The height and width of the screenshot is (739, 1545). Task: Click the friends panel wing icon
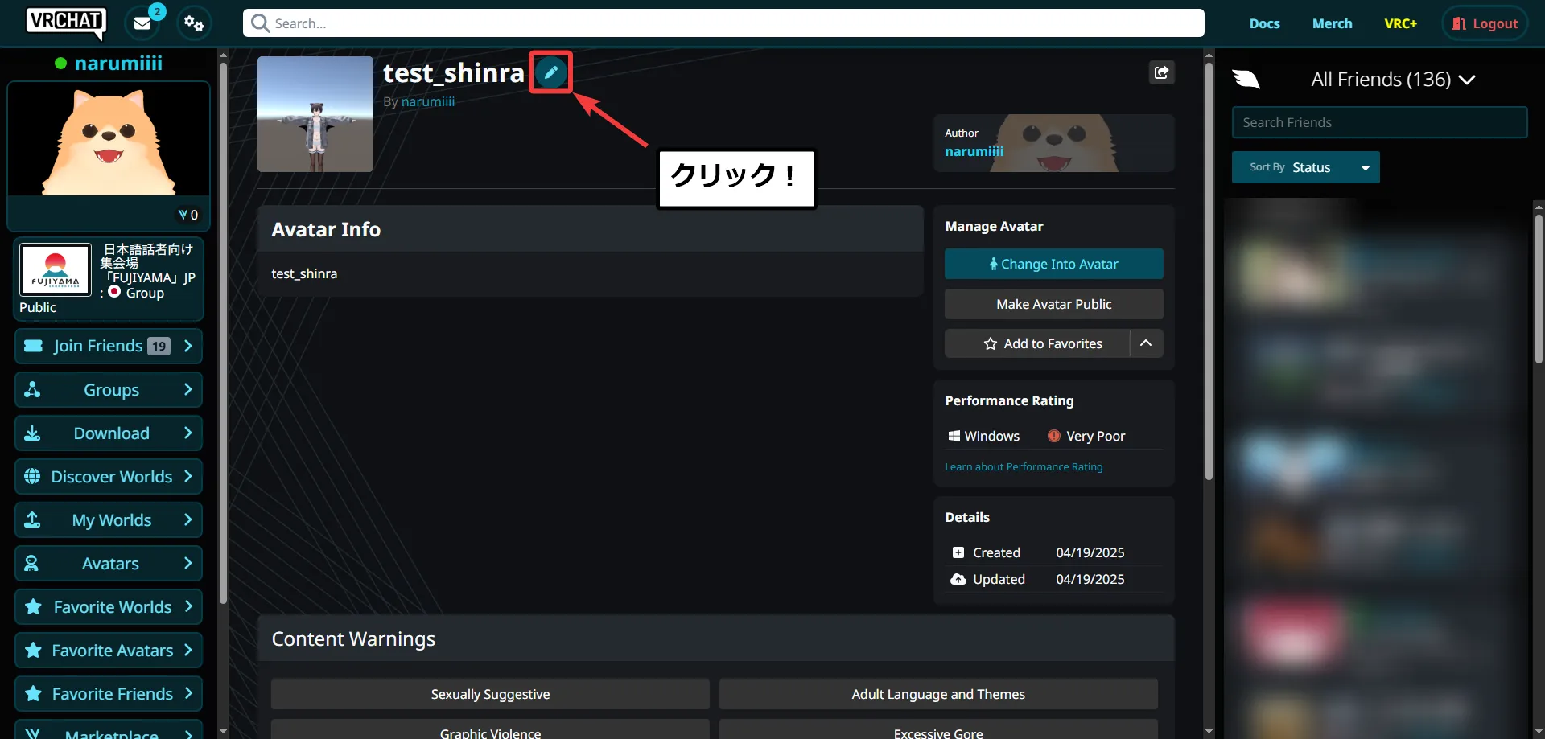coord(1246,79)
